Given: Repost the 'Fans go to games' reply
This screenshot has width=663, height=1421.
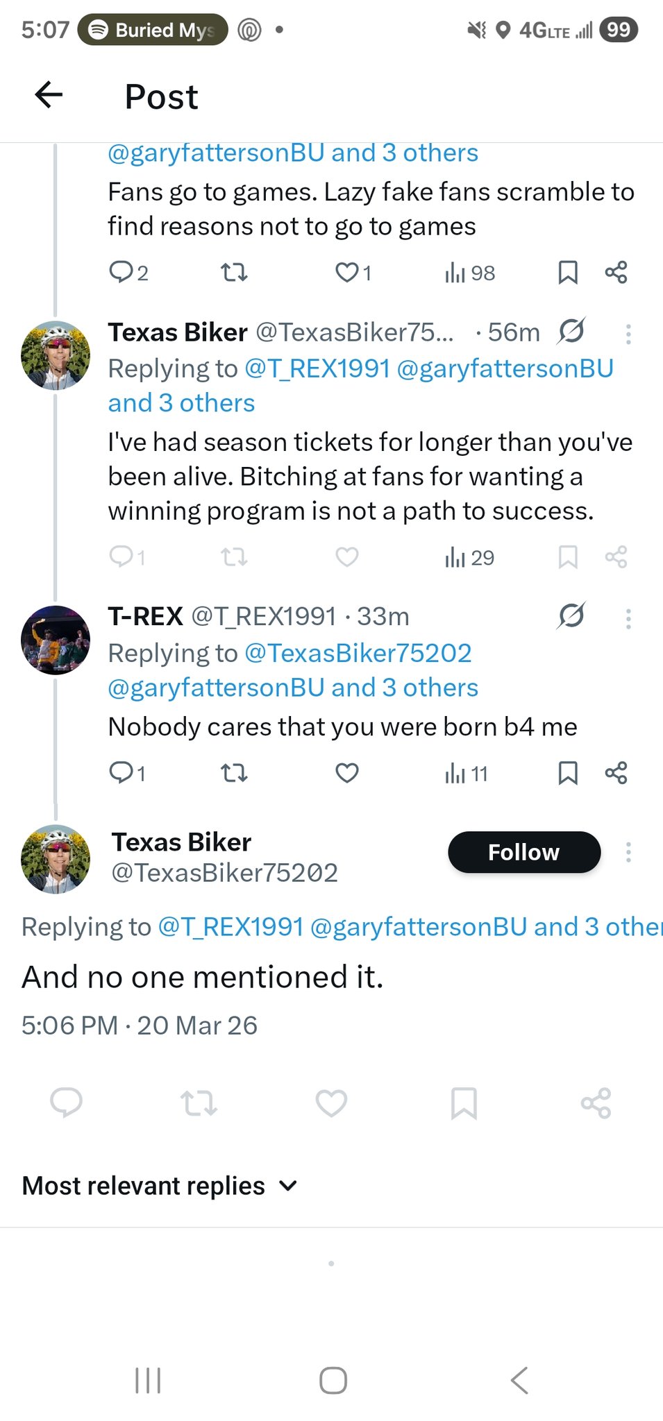Looking at the screenshot, I should [234, 272].
